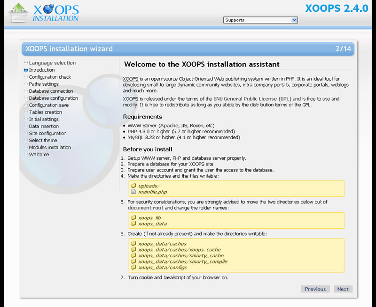Click the 2/14 step counter
This screenshot has width=376, height=307.
[x=343, y=49]
